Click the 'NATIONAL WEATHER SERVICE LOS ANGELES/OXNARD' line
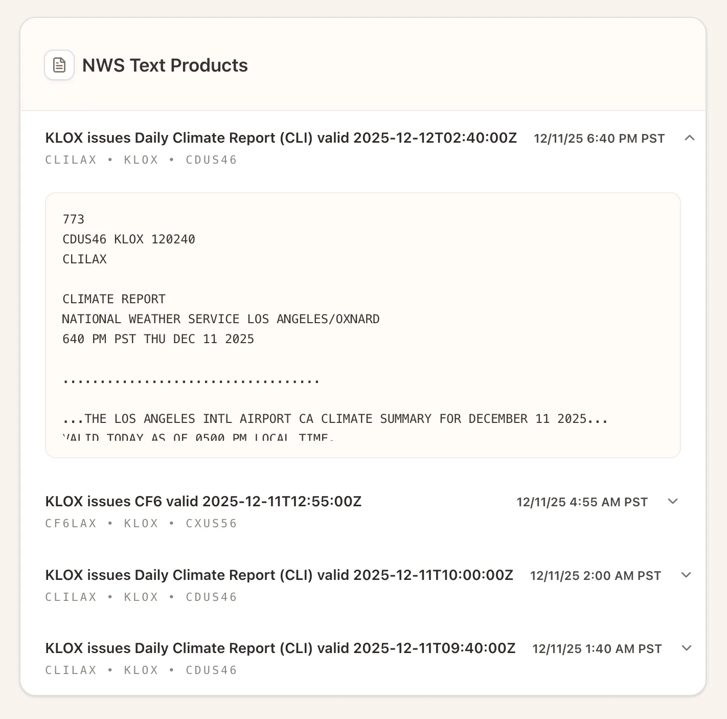 [x=220, y=319]
